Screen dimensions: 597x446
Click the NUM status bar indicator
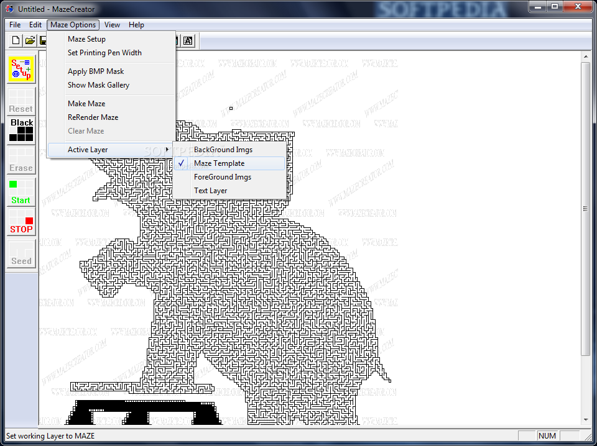pyautogui.click(x=547, y=435)
